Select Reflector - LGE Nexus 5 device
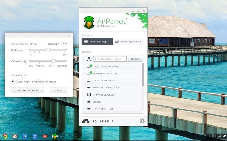This screenshot has width=227, height=141. (x=112, y=88)
